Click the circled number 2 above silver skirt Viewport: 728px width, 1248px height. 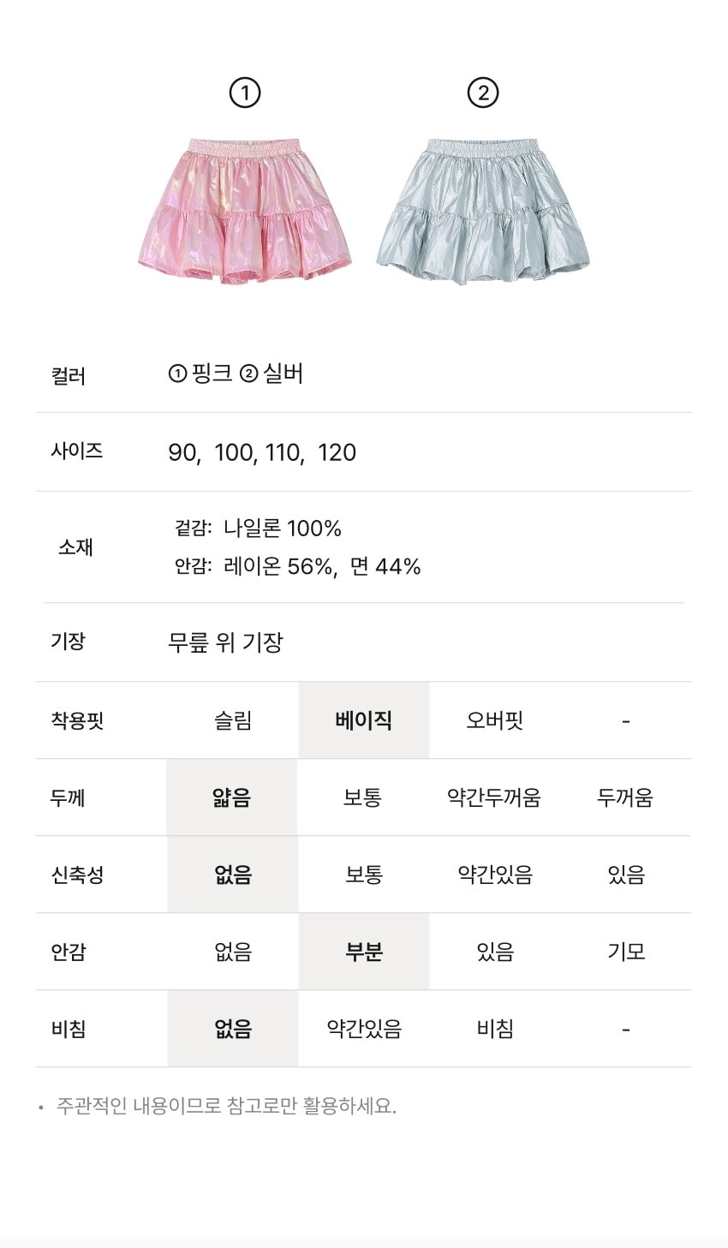click(483, 93)
